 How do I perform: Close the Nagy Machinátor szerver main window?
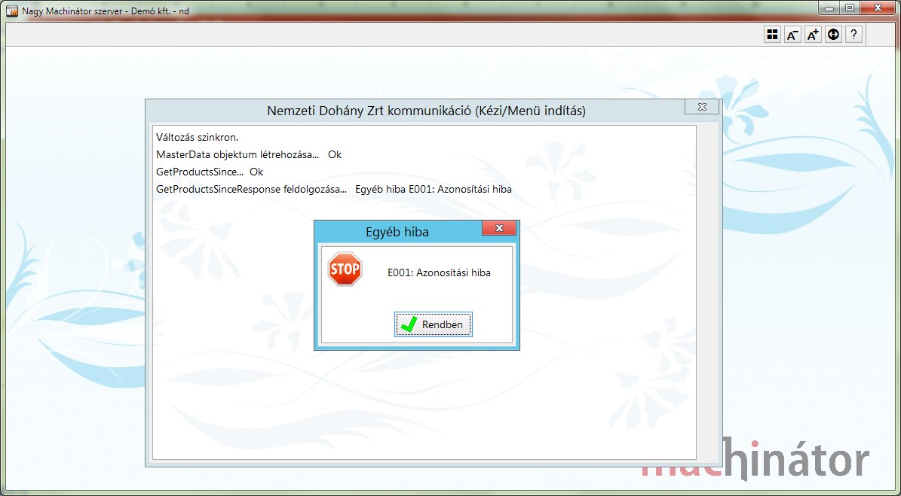pos(878,8)
